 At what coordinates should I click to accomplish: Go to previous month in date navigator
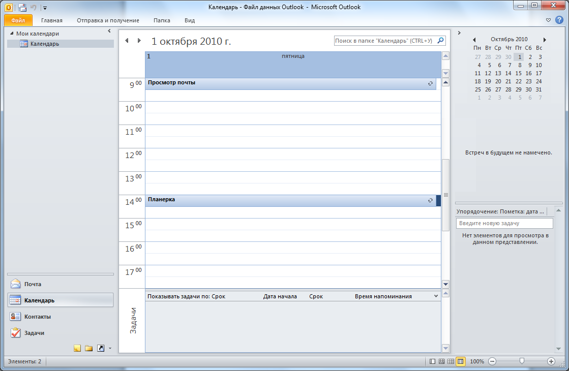pos(474,40)
